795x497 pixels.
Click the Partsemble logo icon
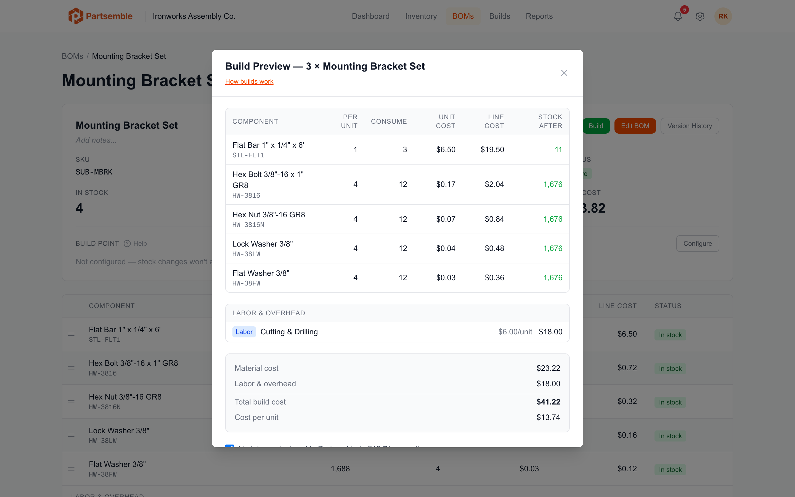pos(75,16)
